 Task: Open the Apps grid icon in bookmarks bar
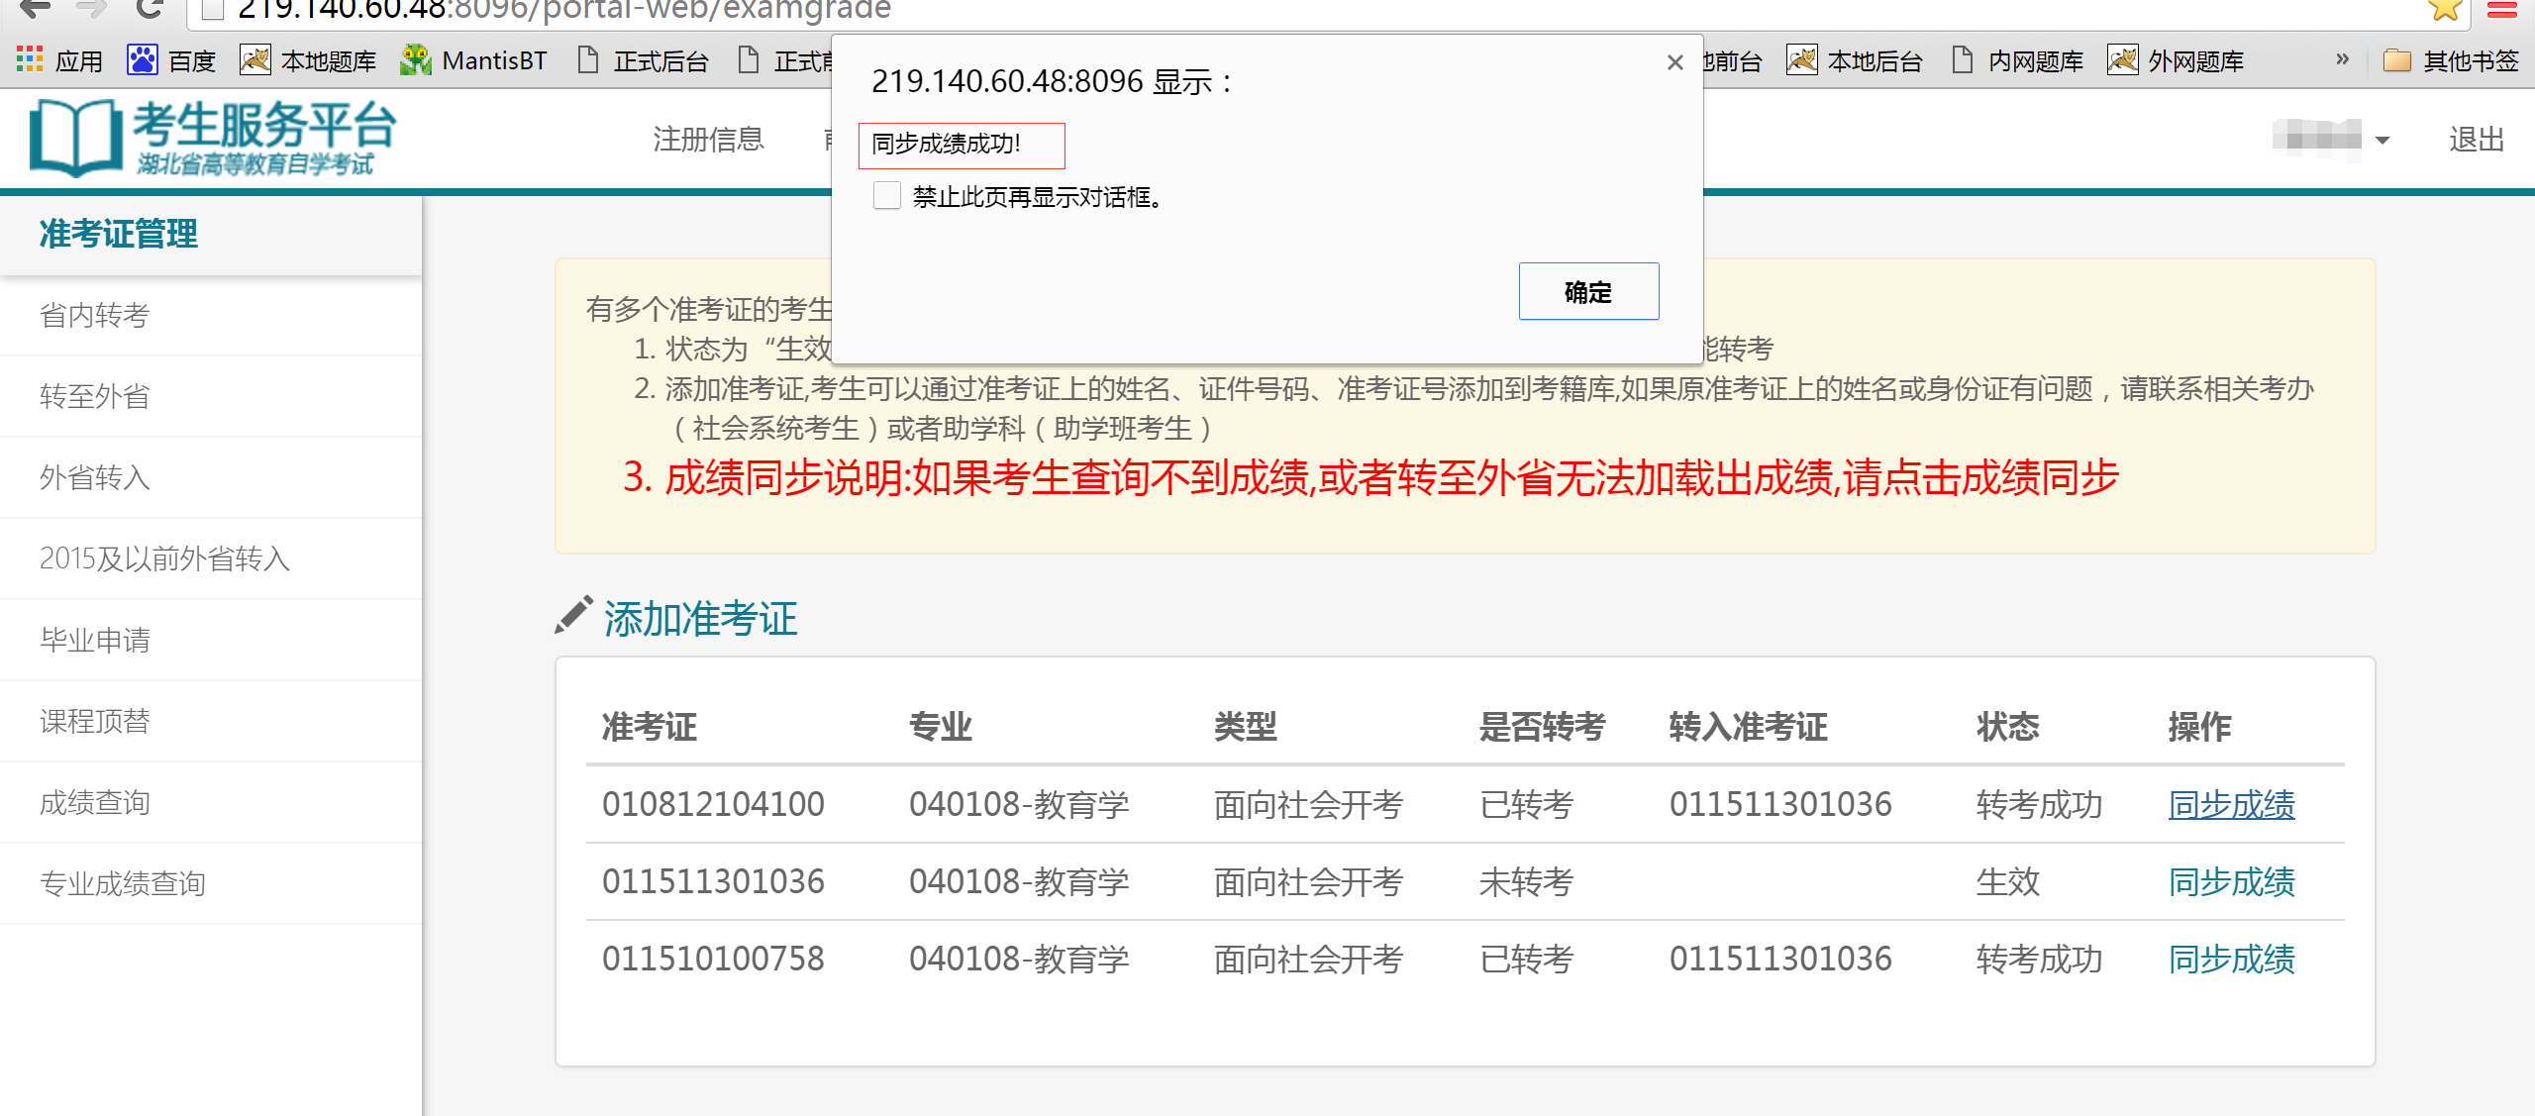point(30,60)
